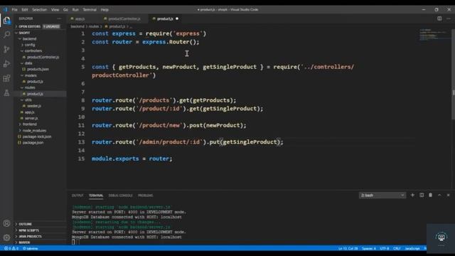Image resolution: width=455 pixels, height=256 pixels.
Task: Open seeder.js in the utils folder
Action: click(34, 106)
